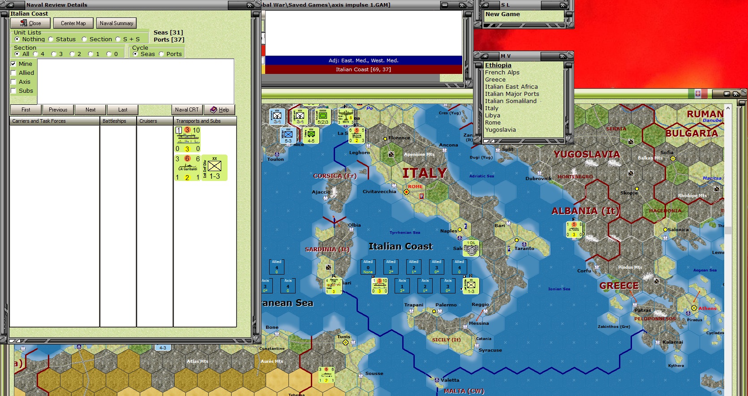
Task: Set Cycle to Ports
Action: (161, 54)
